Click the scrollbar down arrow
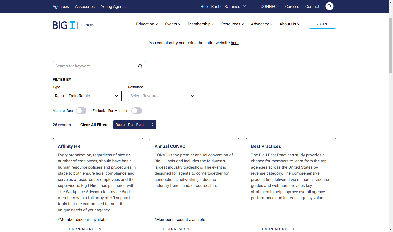 pos(391,230)
